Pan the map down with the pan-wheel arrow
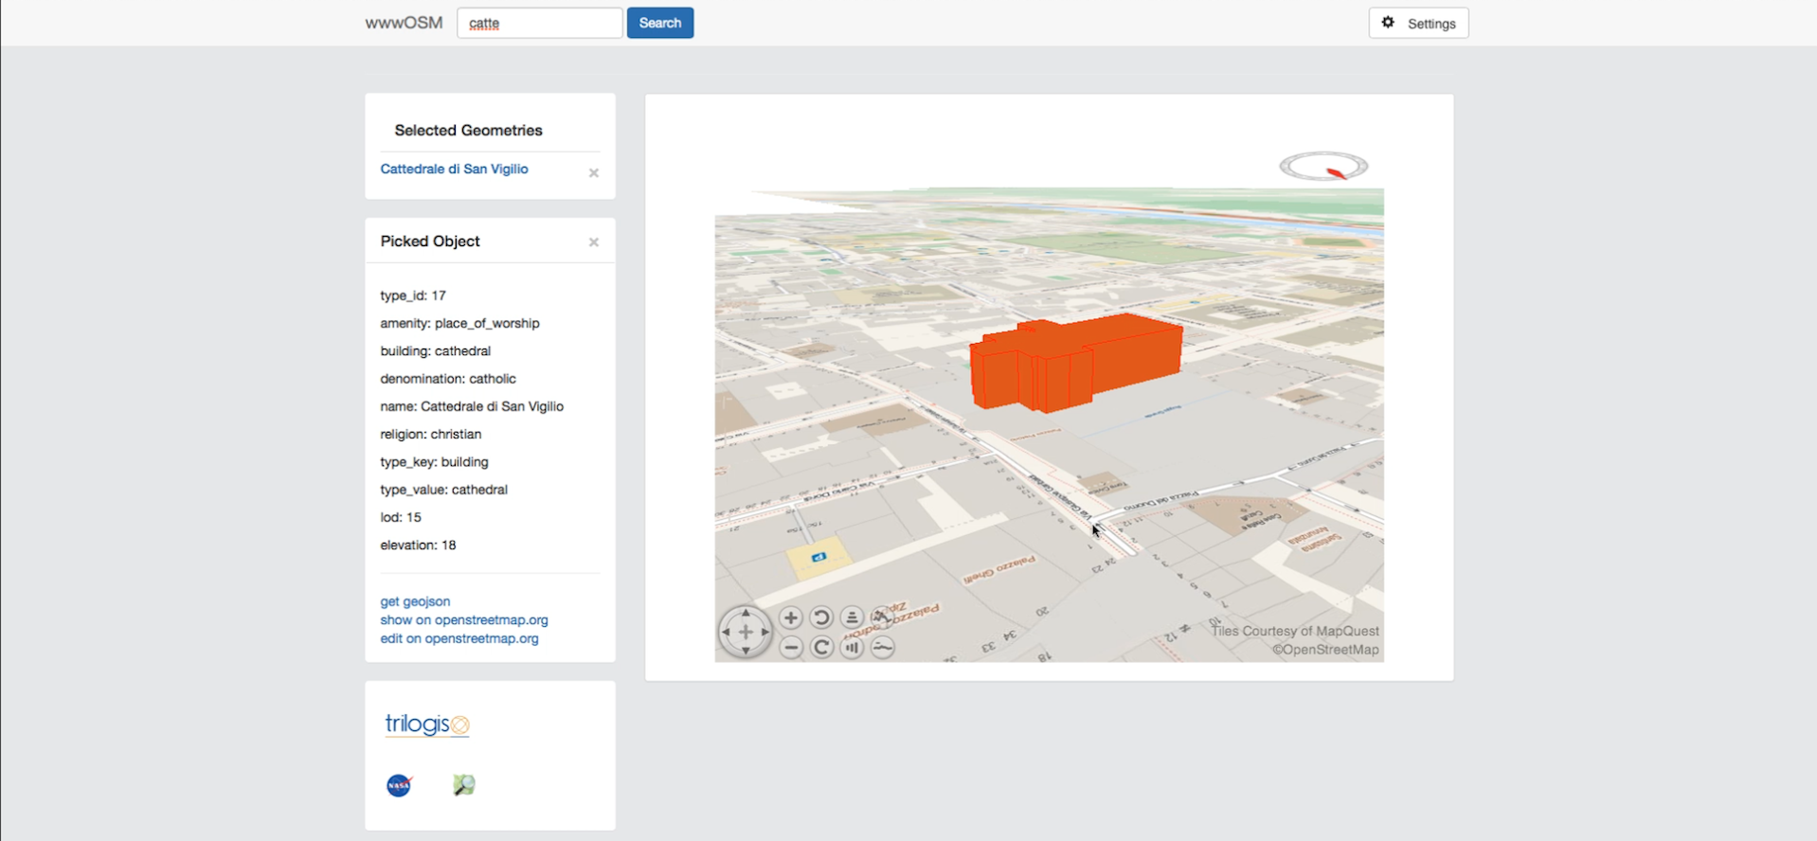Screen dimensions: 1817x841 coord(746,651)
